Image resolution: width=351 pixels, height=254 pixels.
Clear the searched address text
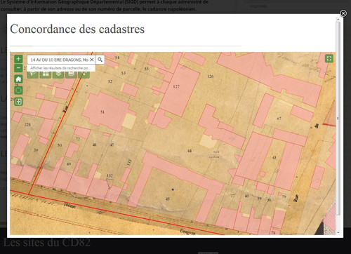[x=92, y=60]
